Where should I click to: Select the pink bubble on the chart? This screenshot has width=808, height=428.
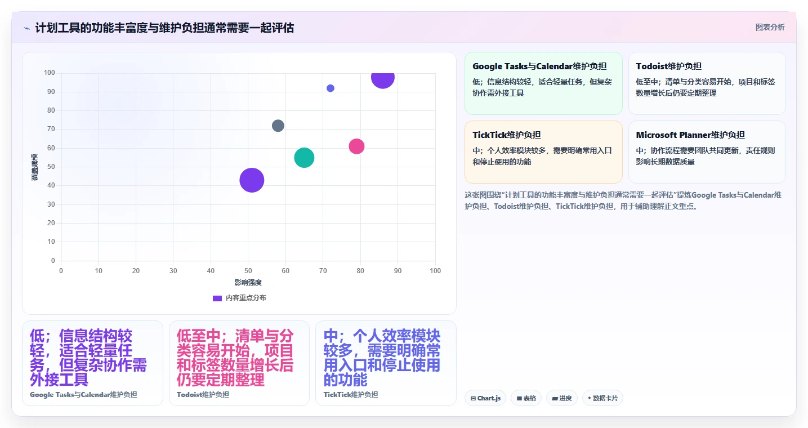356,146
